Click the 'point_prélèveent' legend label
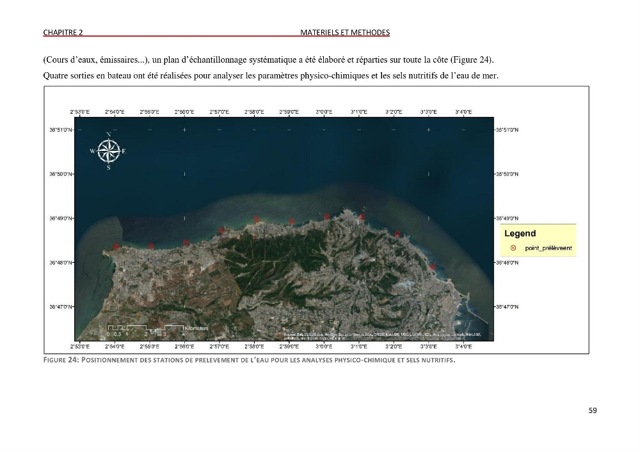Screen dimensions: 640x452 click(x=548, y=248)
